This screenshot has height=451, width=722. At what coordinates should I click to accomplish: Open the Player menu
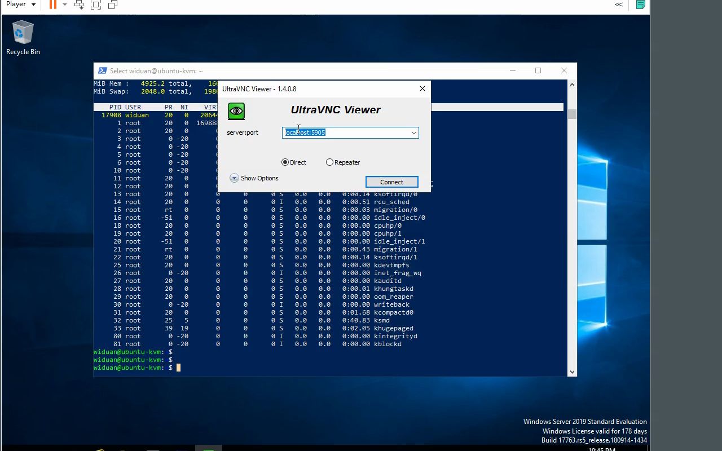21,4
